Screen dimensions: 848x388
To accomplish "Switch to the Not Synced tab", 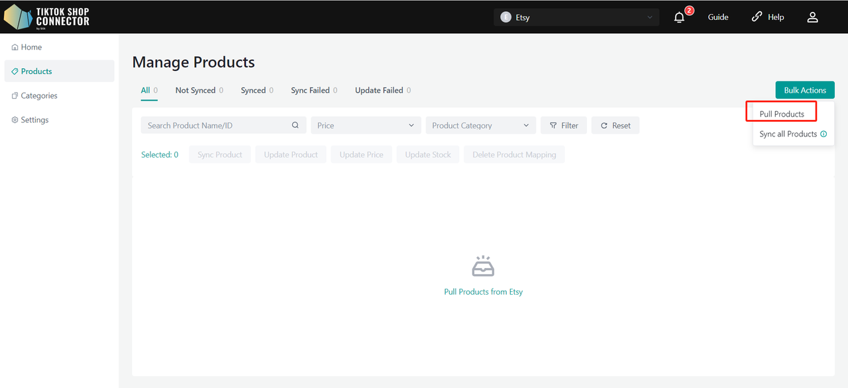I will (199, 90).
